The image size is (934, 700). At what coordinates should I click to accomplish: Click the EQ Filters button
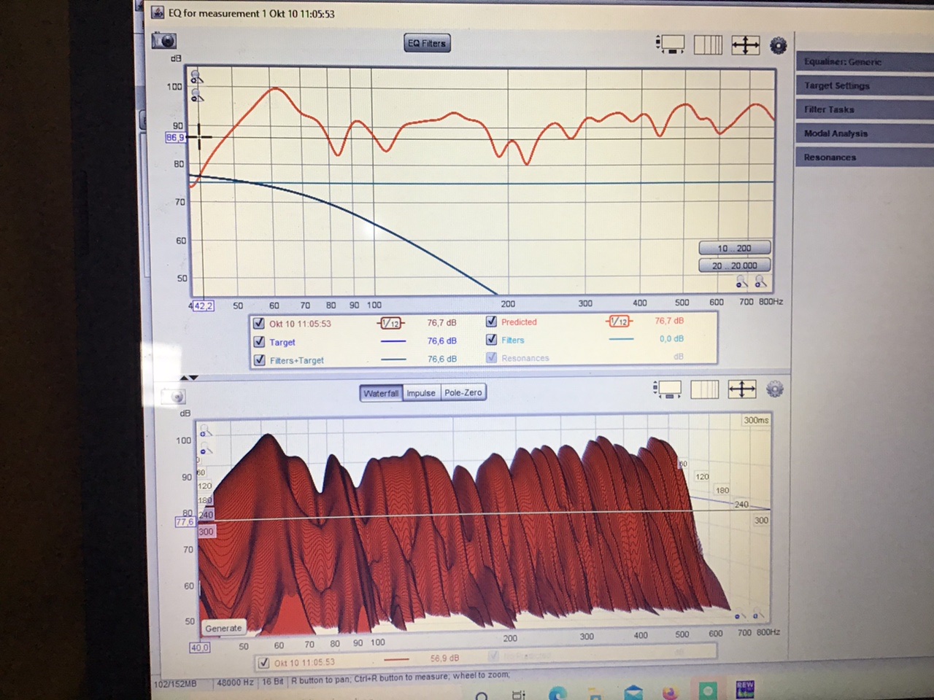point(427,44)
